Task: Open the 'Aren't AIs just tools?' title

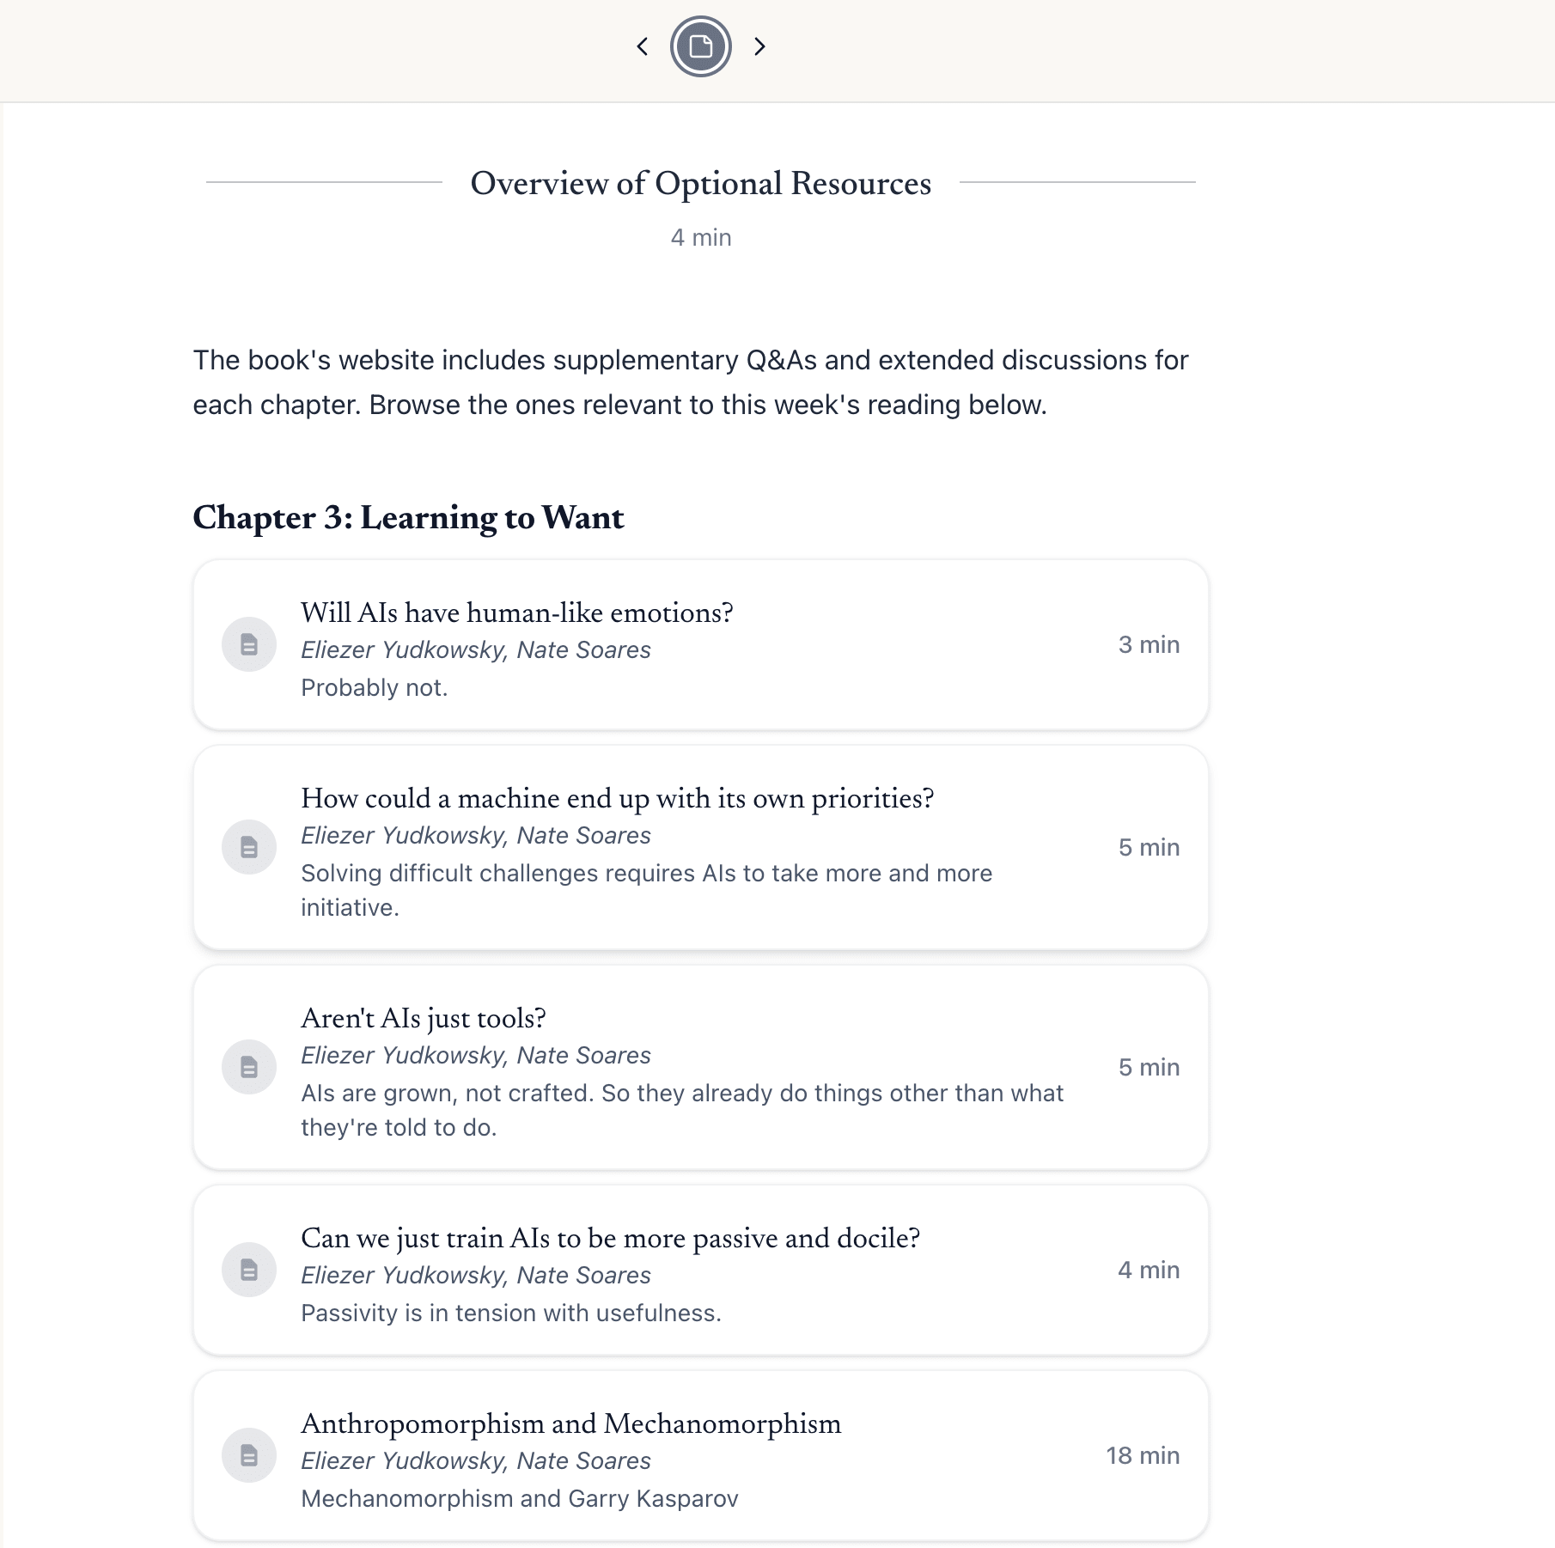Action: [x=424, y=1018]
